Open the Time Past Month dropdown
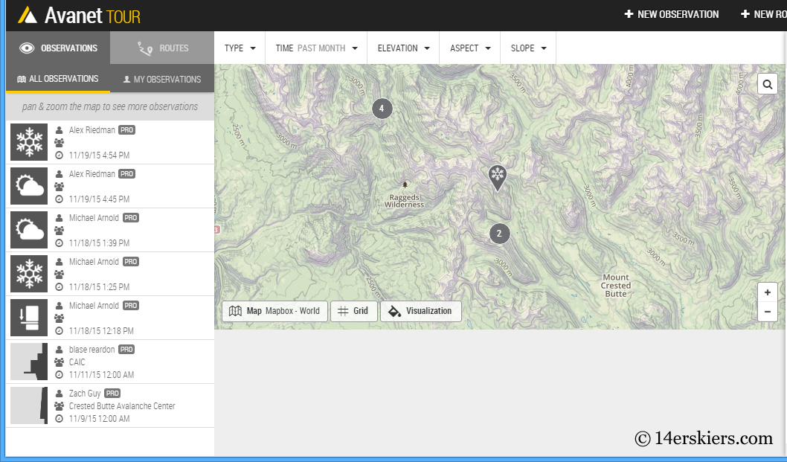 click(316, 48)
